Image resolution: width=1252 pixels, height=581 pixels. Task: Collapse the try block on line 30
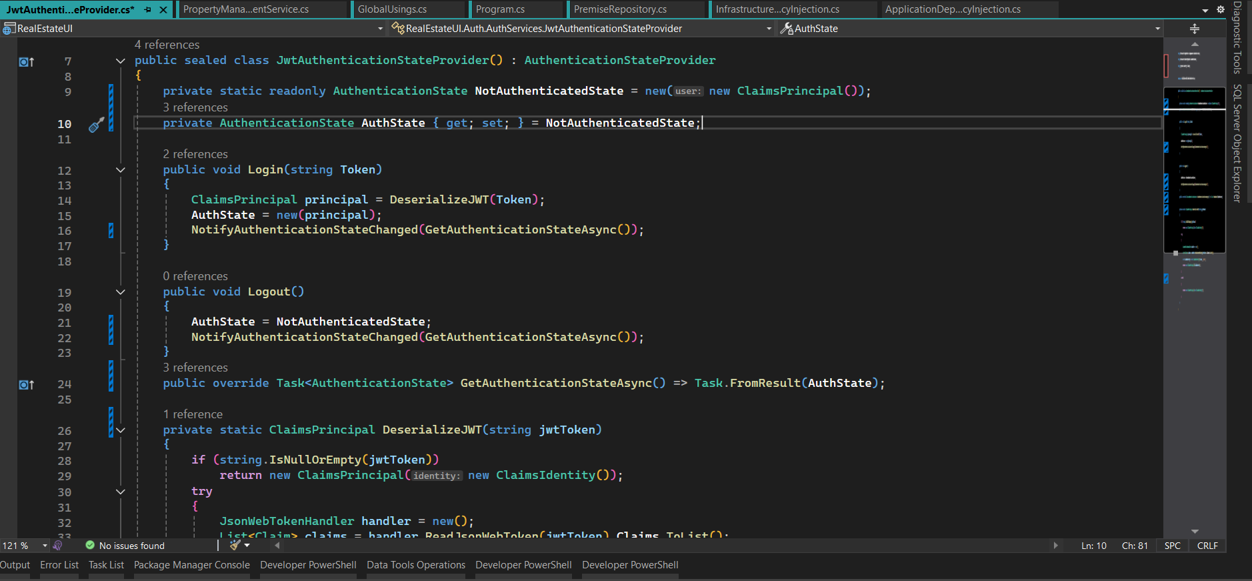pyautogui.click(x=121, y=492)
